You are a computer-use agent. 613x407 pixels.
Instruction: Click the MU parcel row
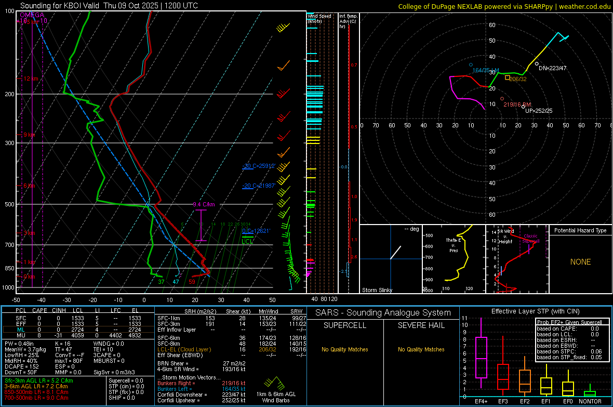pyautogui.click(x=78, y=335)
